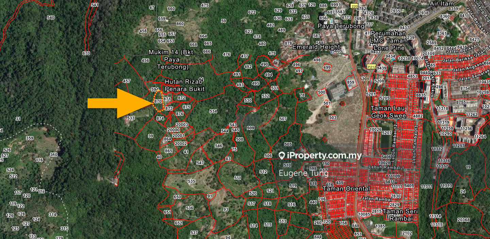490x239 pixels.
Task: Click the Eugene Tung agent name
Action: coord(304,173)
